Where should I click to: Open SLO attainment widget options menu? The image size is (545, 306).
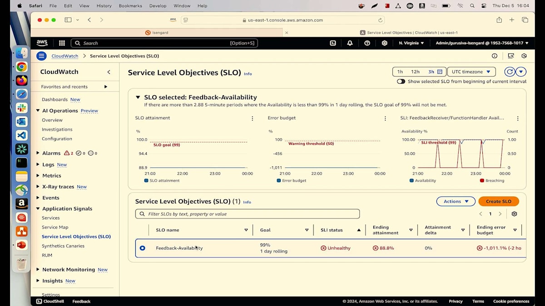coord(253,118)
